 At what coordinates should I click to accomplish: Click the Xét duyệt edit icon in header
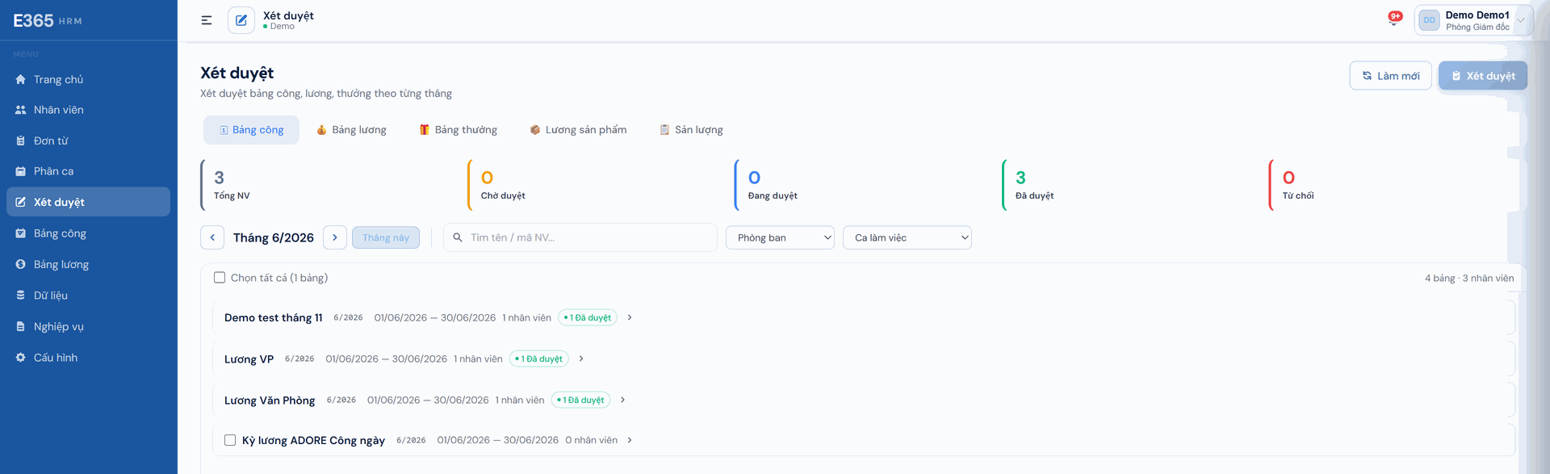point(241,20)
